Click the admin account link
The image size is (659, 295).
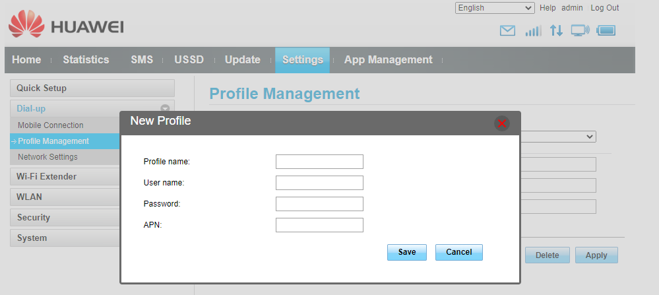(572, 8)
